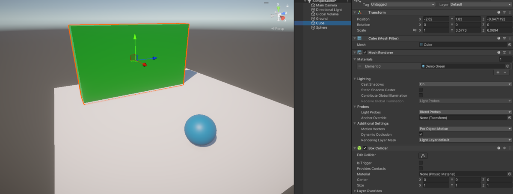Enable Provides Contacts checkbox

(421, 168)
